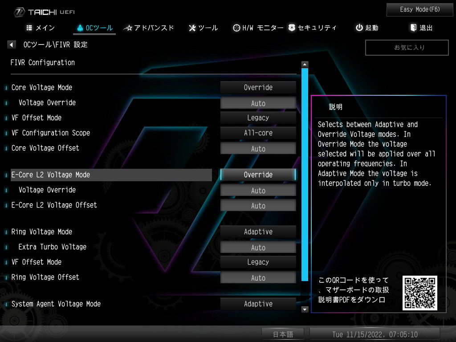Open the Ring Voltage Mode Adaptive dropdown
The width and height of the screenshot is (456, 342).
tap(258, 232)
